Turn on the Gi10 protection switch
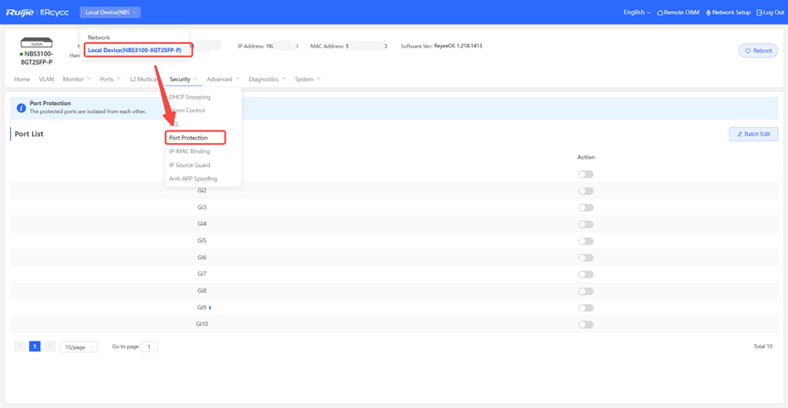Viewport: 788px width, 408px height. tap(585, 324)
